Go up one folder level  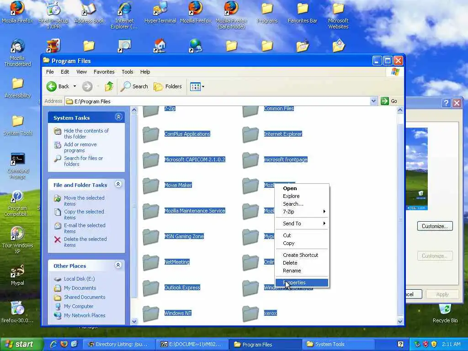[x=109, y=86]
